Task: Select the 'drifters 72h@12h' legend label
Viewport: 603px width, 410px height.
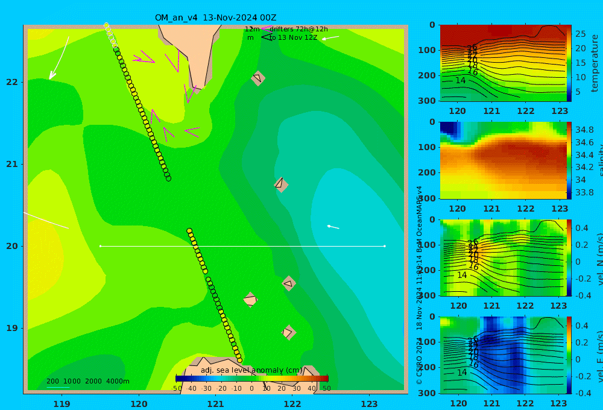Action: tap(299, 29)
